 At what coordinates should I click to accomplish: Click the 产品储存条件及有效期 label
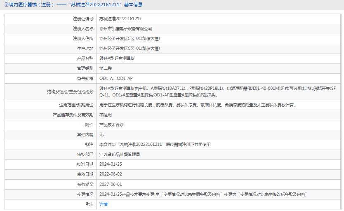pos(73,115)
